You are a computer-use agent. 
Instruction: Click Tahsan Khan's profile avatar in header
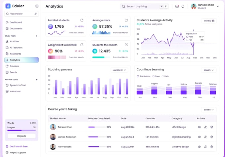[194, 6]
